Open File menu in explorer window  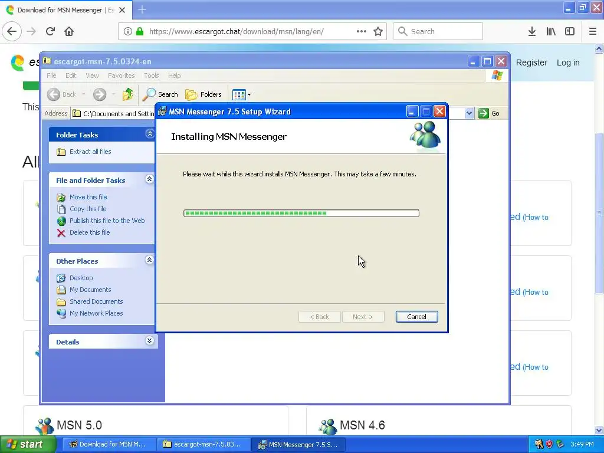(51, 75)
